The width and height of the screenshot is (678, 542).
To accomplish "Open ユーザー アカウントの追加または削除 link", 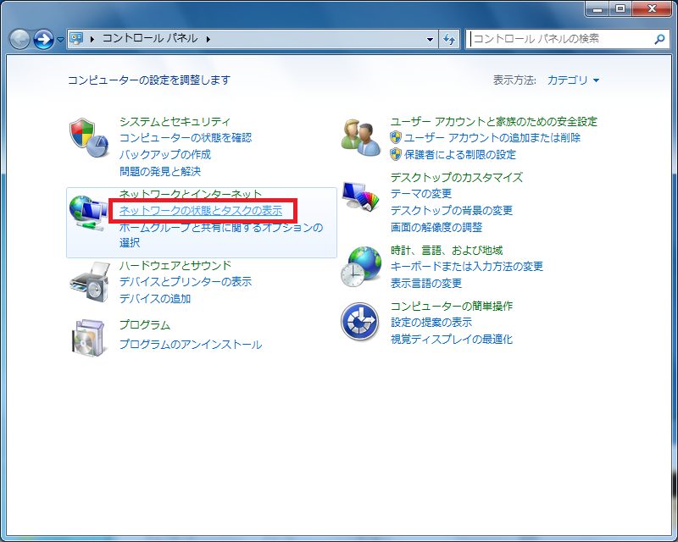I will coord(492,137).
